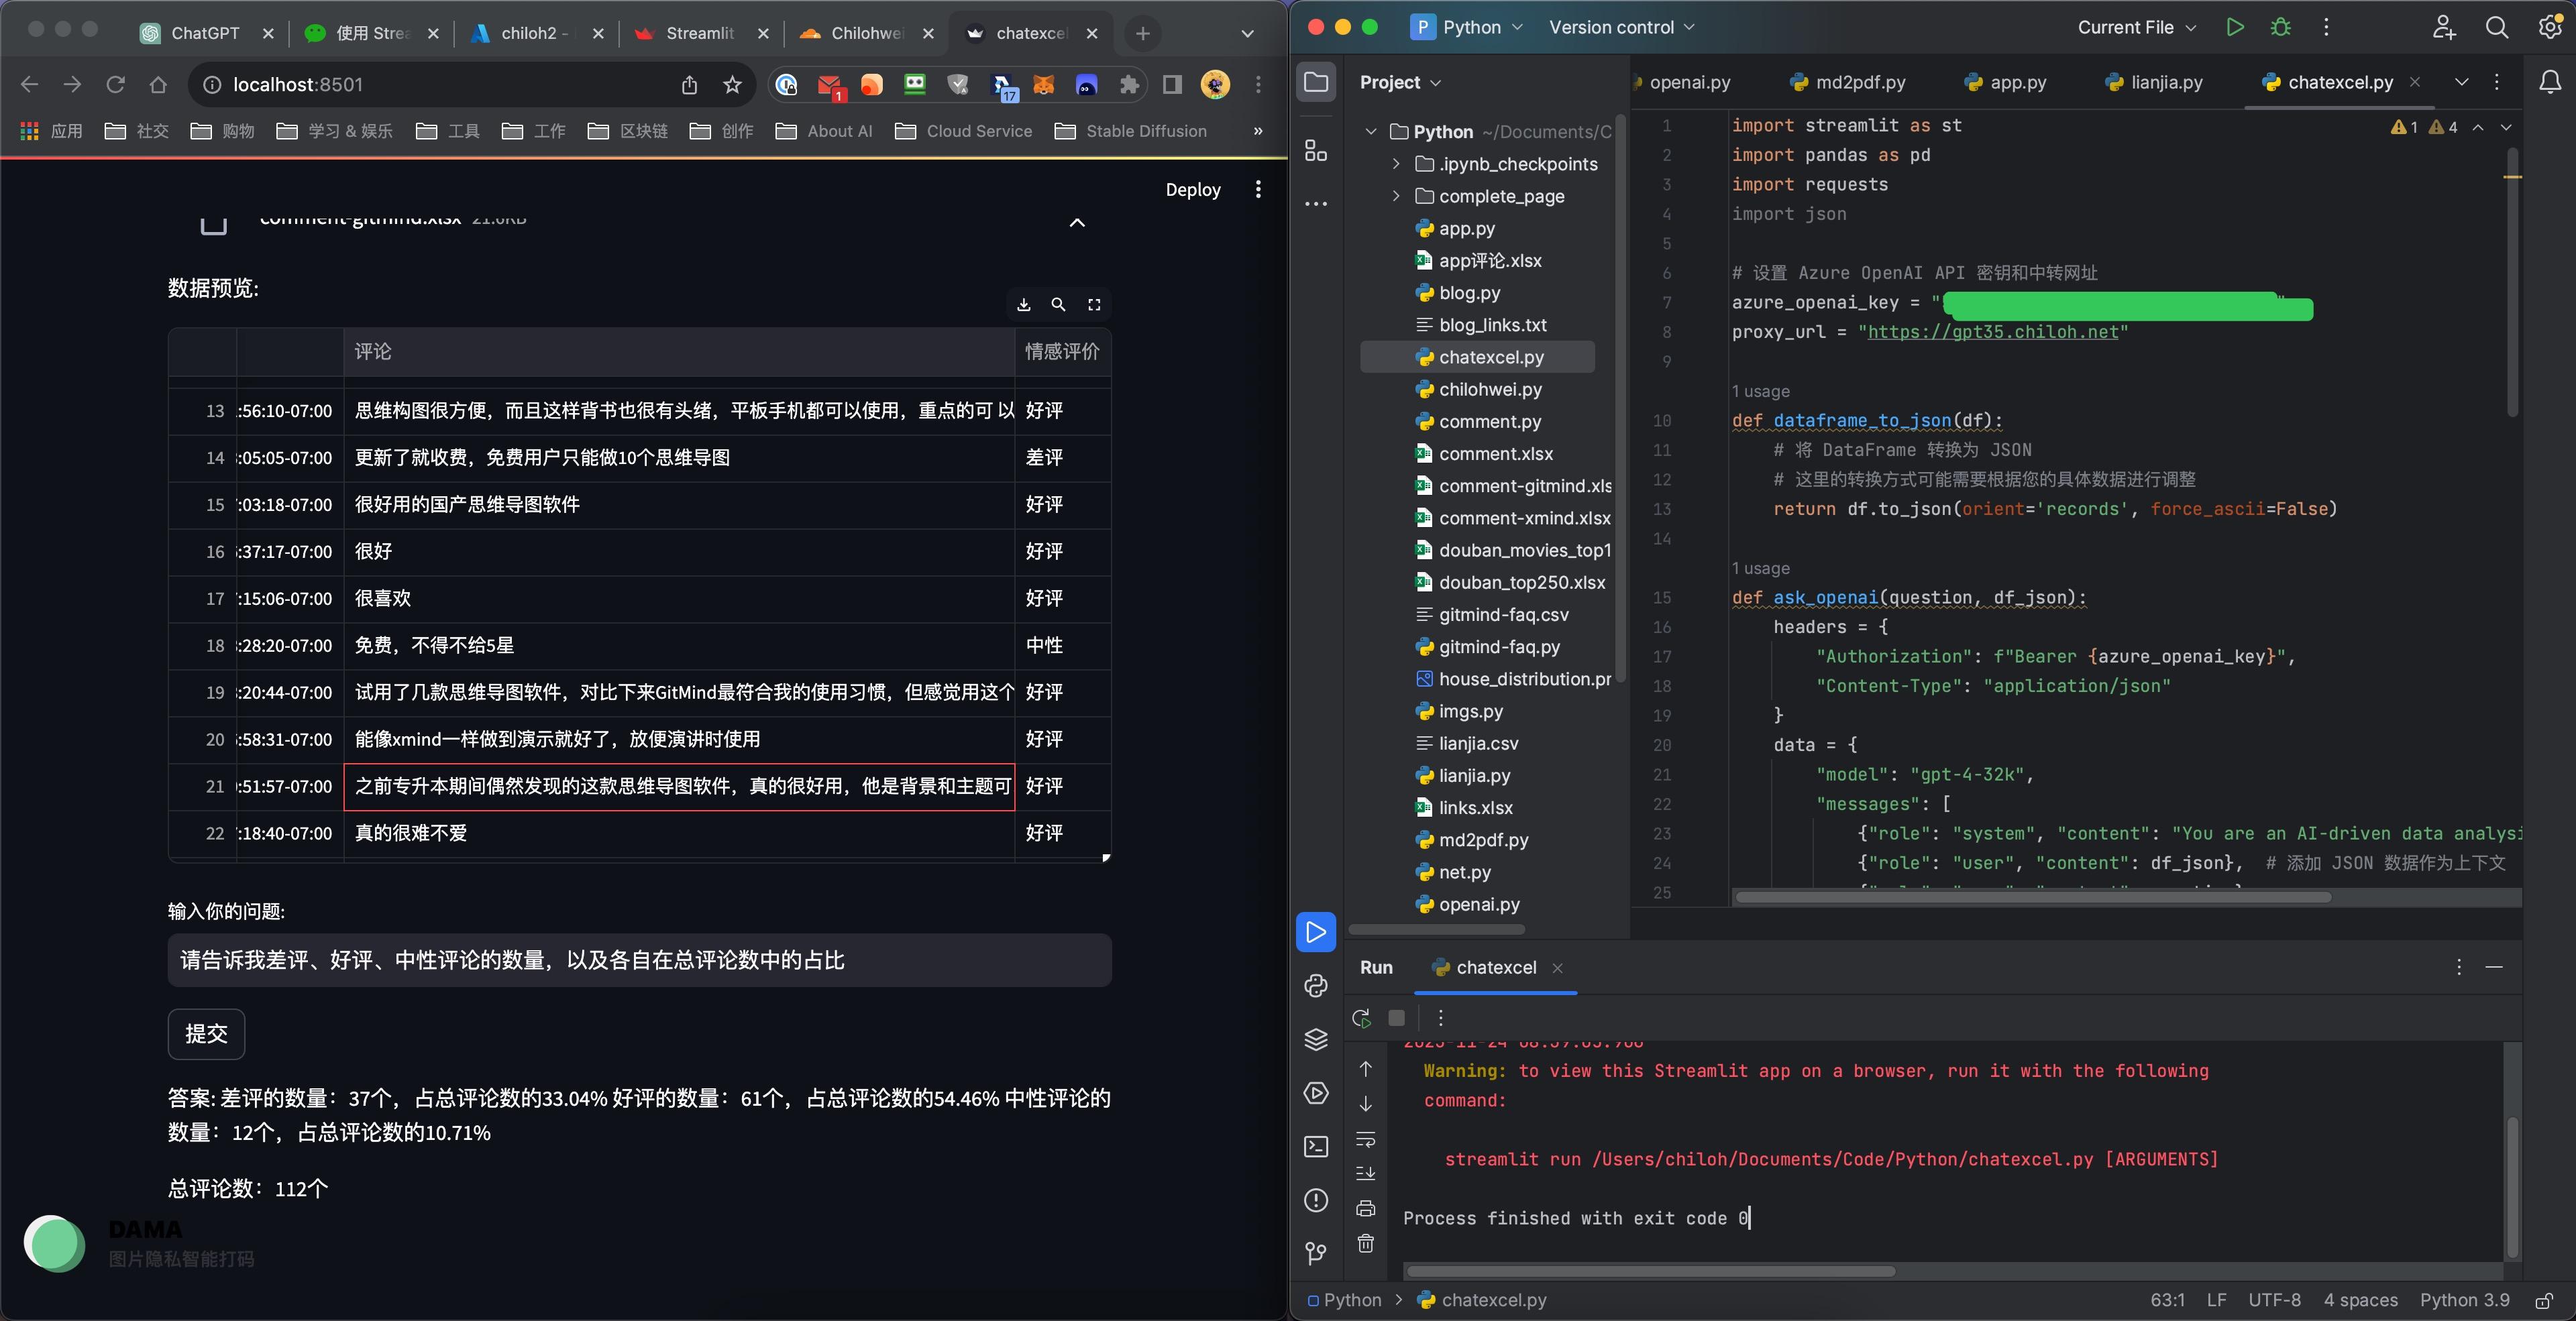The width and height of the screenshot is (2576, 1321).
Task: Switch to md2pdf.py editor tab
Action: pyautogui.click(x=1848, y=82)
